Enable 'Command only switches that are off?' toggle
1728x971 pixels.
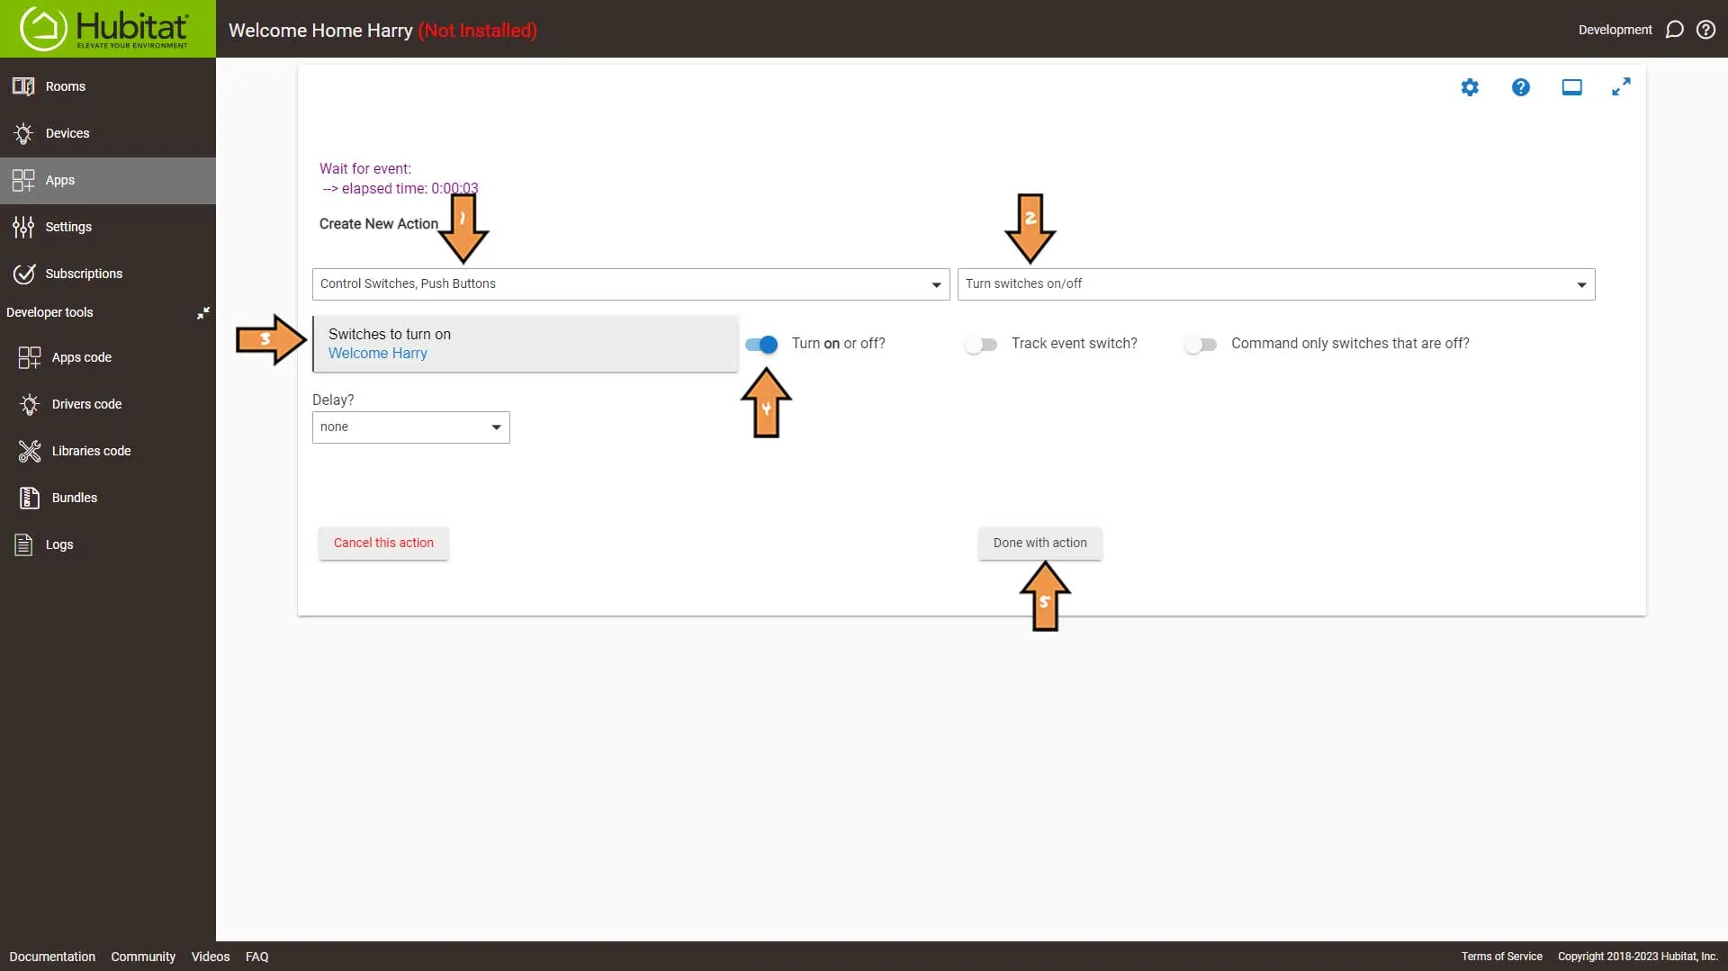point(1201,344)
